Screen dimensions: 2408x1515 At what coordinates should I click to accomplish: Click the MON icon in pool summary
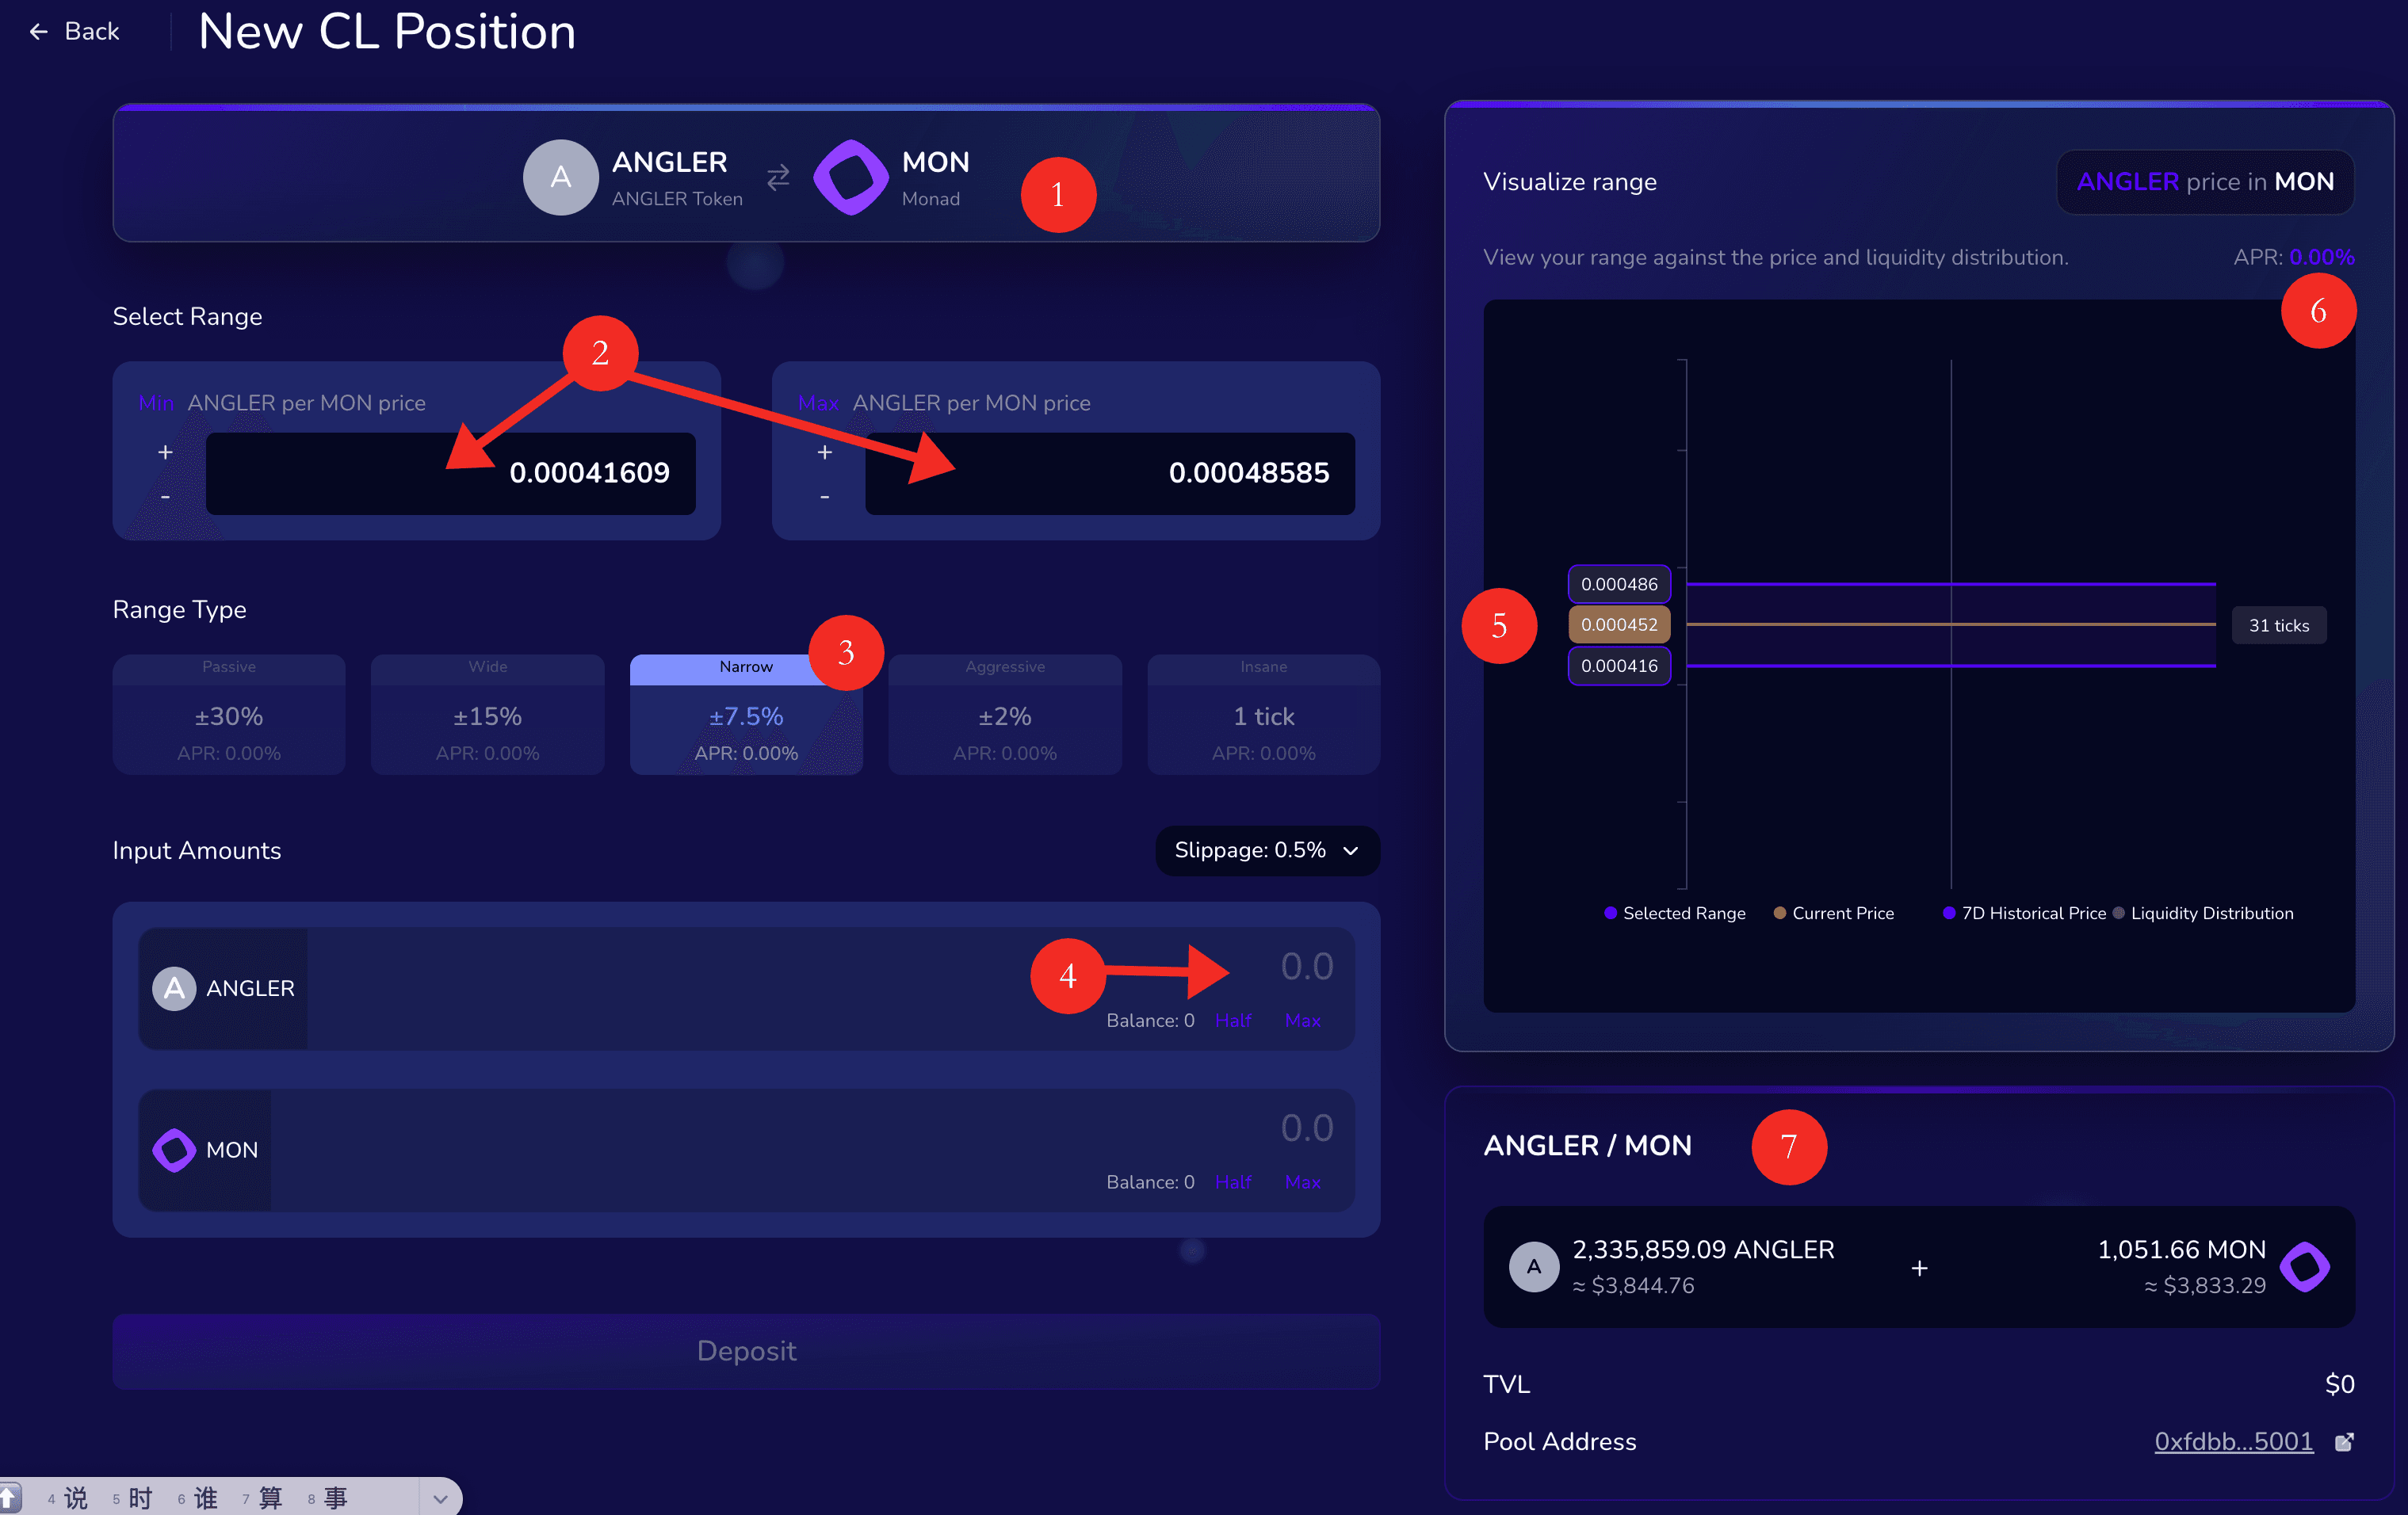point(2304,1266)
